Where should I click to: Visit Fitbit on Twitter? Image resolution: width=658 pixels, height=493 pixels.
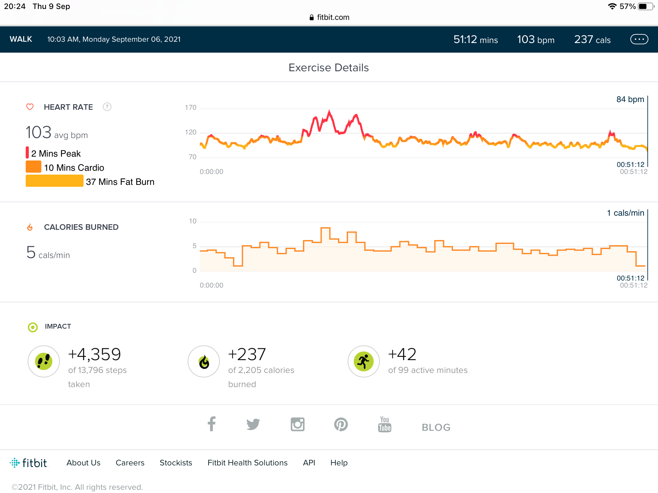click(253, 424)
